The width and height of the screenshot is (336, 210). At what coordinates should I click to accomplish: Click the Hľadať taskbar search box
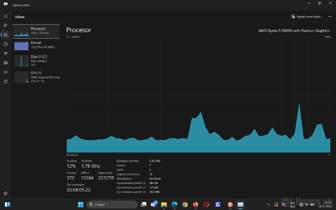coord(112,205)
